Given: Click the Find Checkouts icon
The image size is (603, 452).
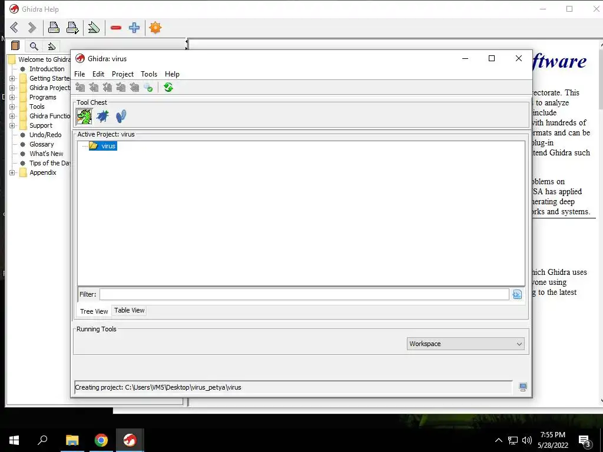Looking at the screenshot, I should [x=148, y=88].
